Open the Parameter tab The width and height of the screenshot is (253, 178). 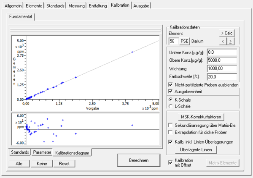pyautogui.click(x=42, y=152)
